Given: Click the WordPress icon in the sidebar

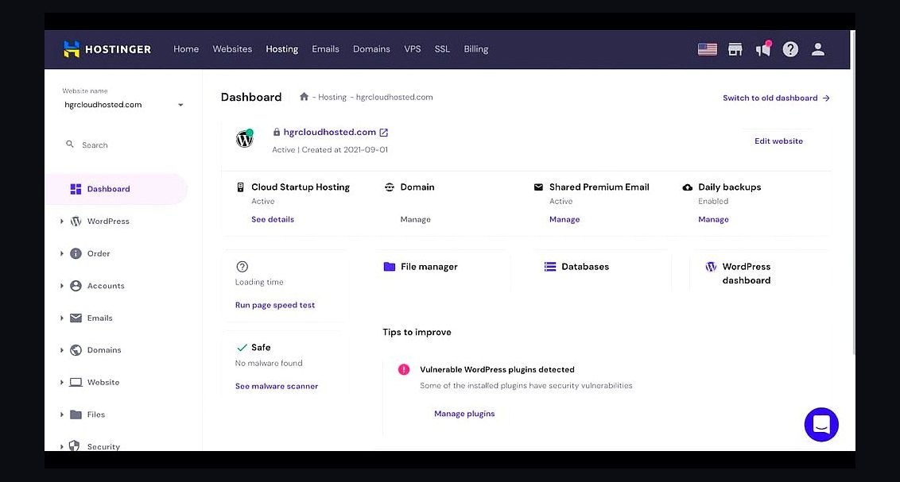Looking at the screenshot, I should click(x=76, y=222).
